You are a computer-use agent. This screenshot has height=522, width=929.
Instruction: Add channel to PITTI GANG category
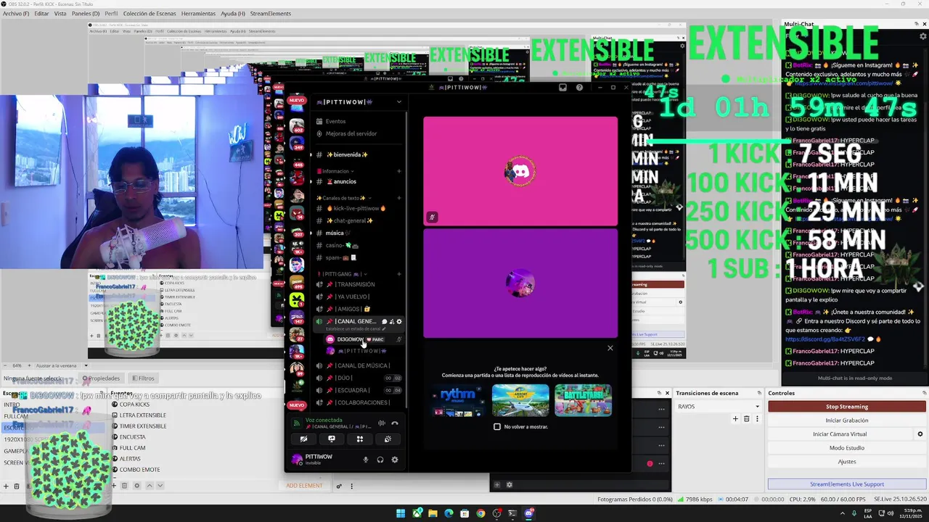point(399,274)
